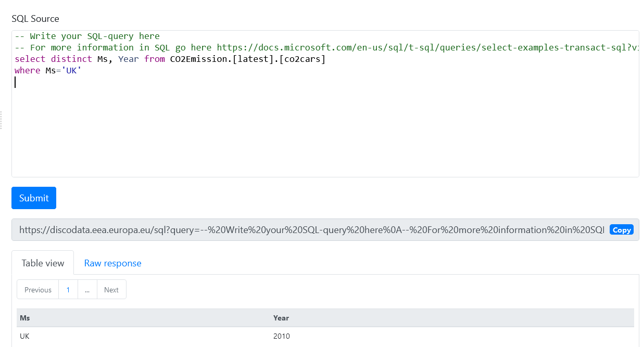Click the 'Write your SQL-query here' comment
643x347 pixels.
87,36
